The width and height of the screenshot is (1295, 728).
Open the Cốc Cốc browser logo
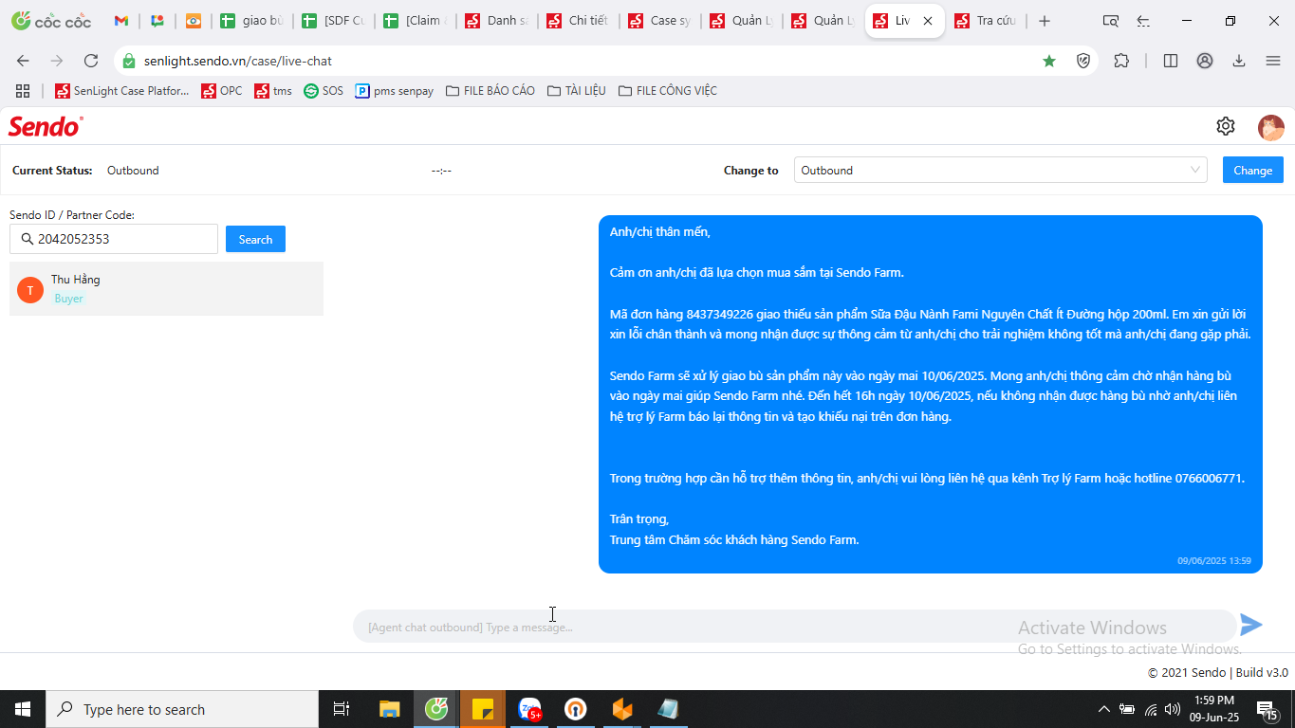pyautogui.click(x=51, y=21)
